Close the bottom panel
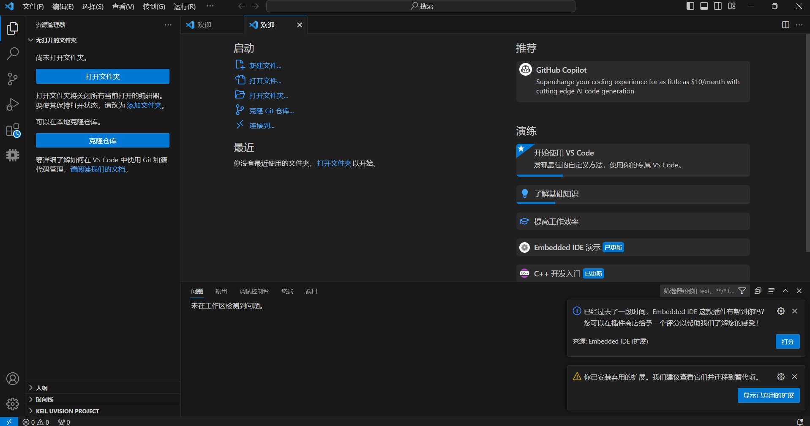This screenshot has height=426, width=810. pos(799,291)
